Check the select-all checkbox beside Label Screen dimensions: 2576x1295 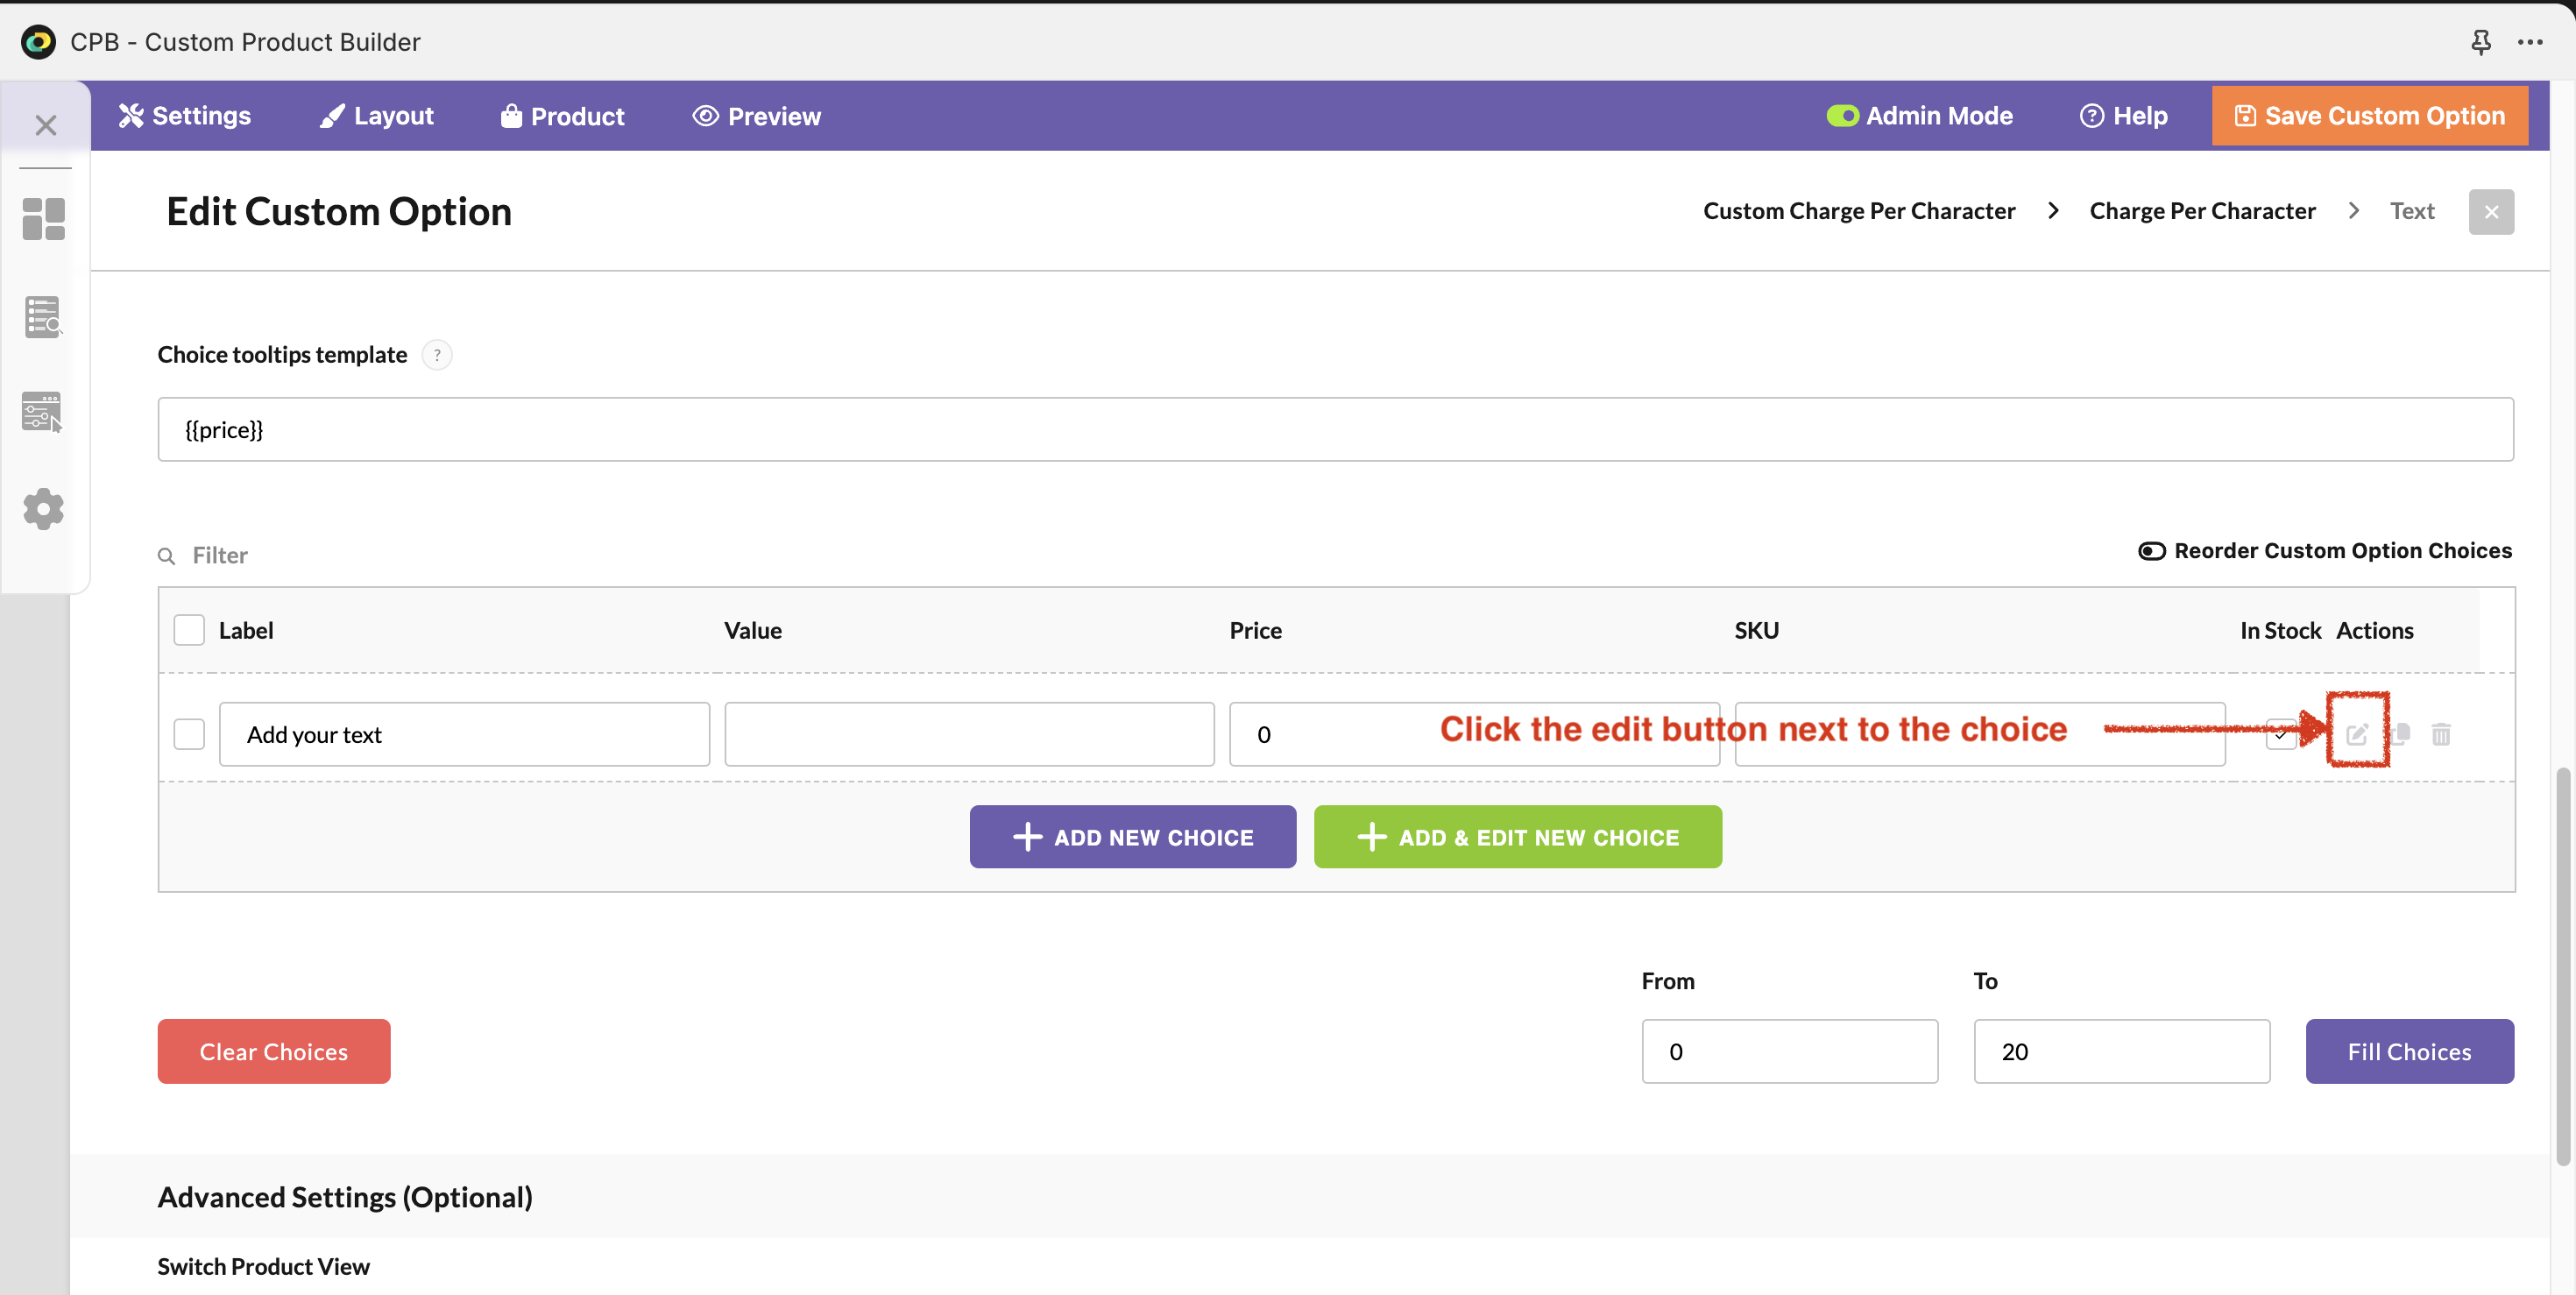[189, 630]
